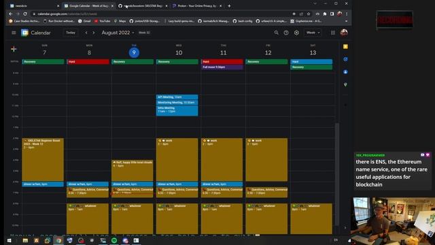Viewport: 435px width, 245px height.
Task: Open the YouTube bookmark
Action: 103,21
